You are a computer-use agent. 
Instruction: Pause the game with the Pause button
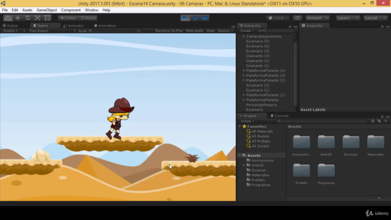pos(195,18)
